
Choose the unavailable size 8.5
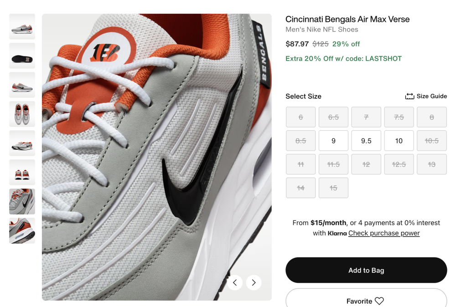[301, 141]
